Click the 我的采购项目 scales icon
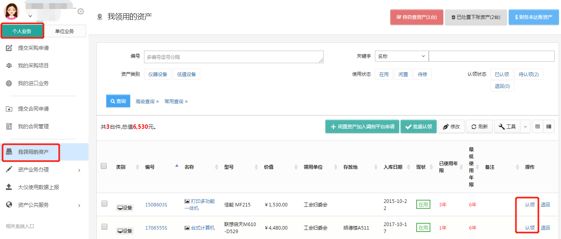The height and width of the screenshot is (239, 561). [9, 66]
